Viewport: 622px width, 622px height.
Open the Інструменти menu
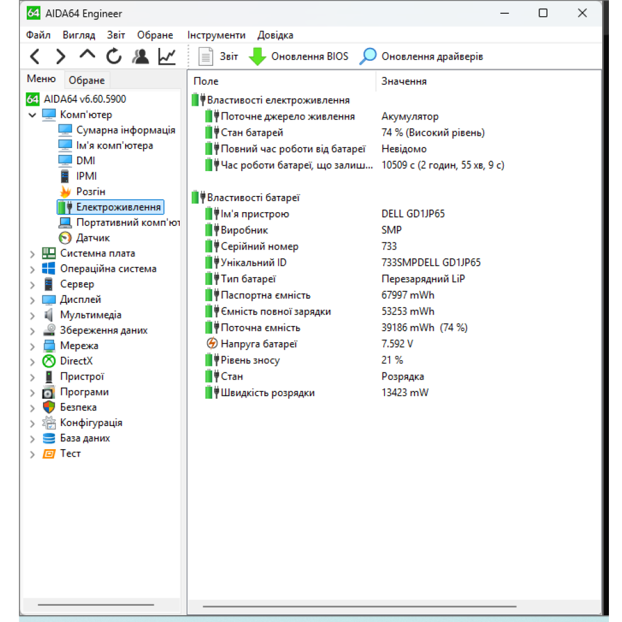click(216, 35)
